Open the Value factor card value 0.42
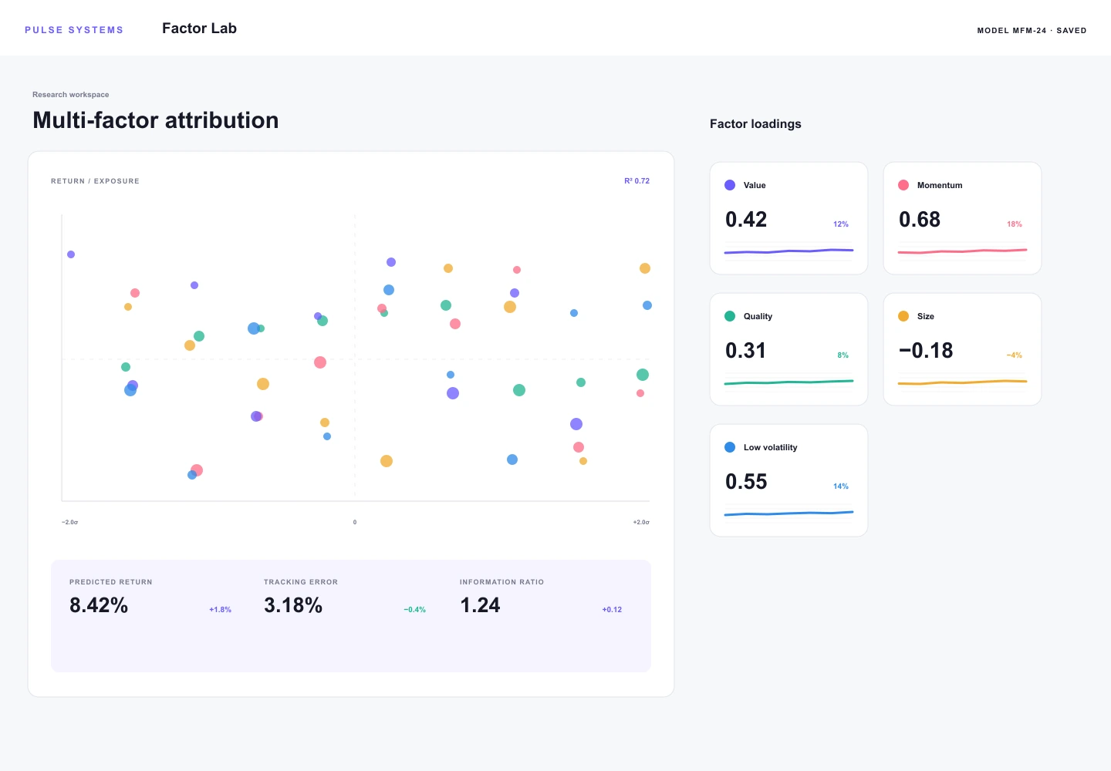 pyautogui.click(x=746, y=220)
